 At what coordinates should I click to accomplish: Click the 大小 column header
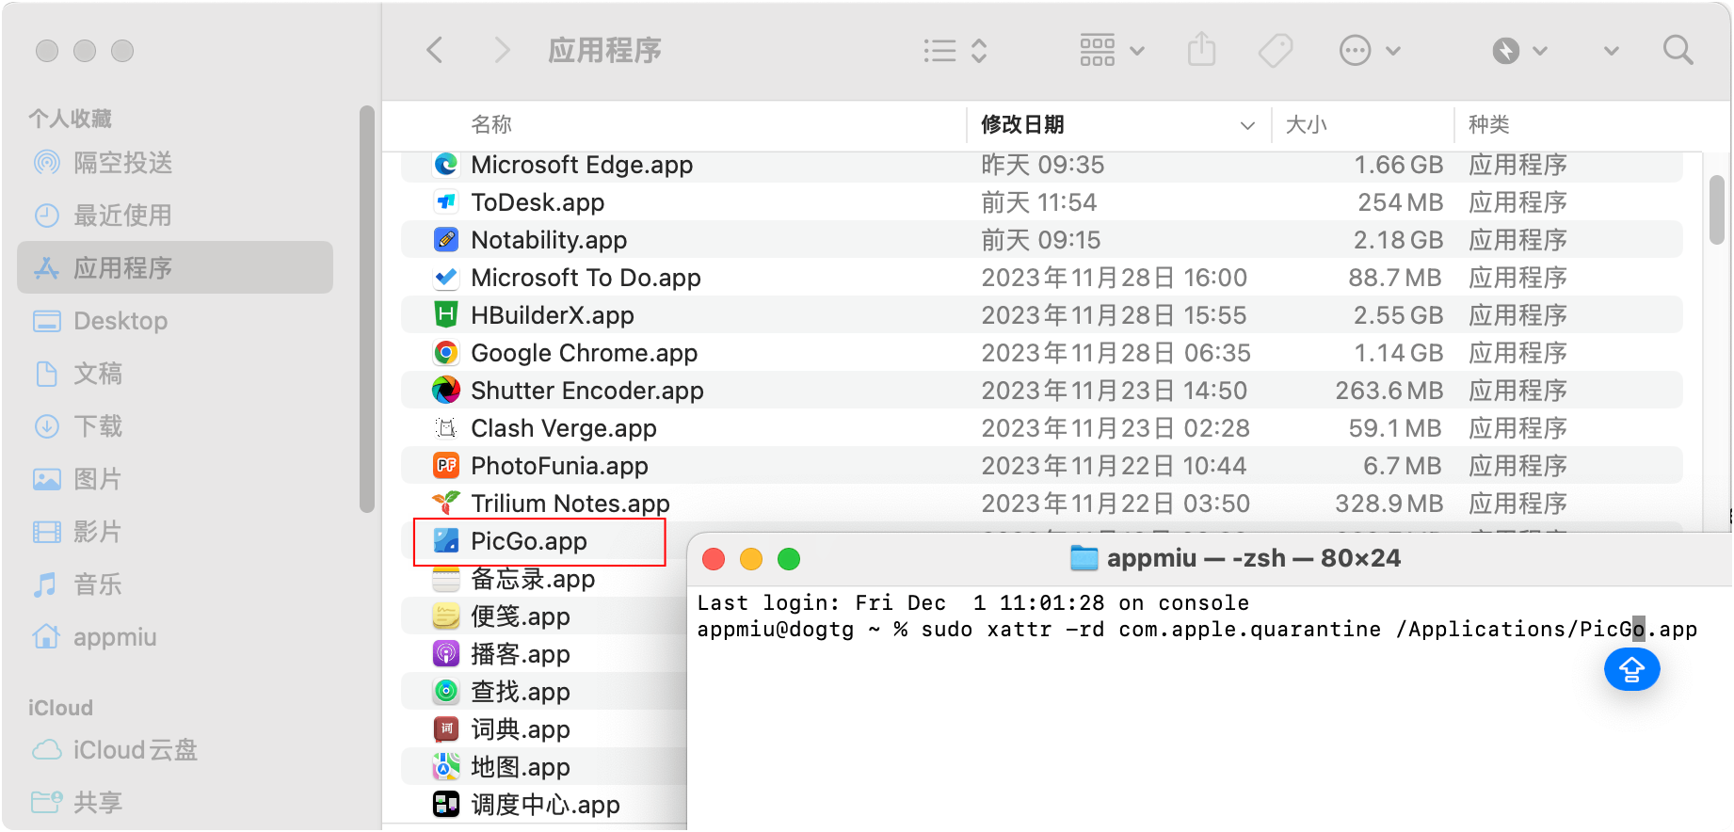click(x=1306, y=124)
